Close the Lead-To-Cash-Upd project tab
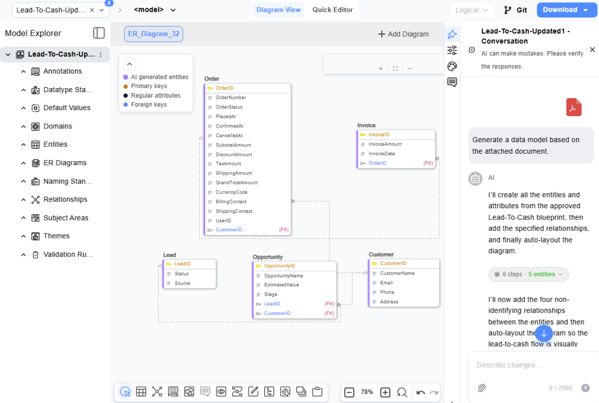The height and width of the screenshot is (403, 599). click(91, 10)
